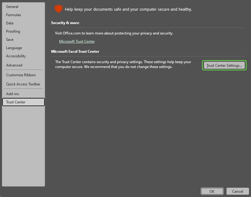Open Trust Center Settings
The width and height of the screenshot is (251, 197).
[224, 66]
